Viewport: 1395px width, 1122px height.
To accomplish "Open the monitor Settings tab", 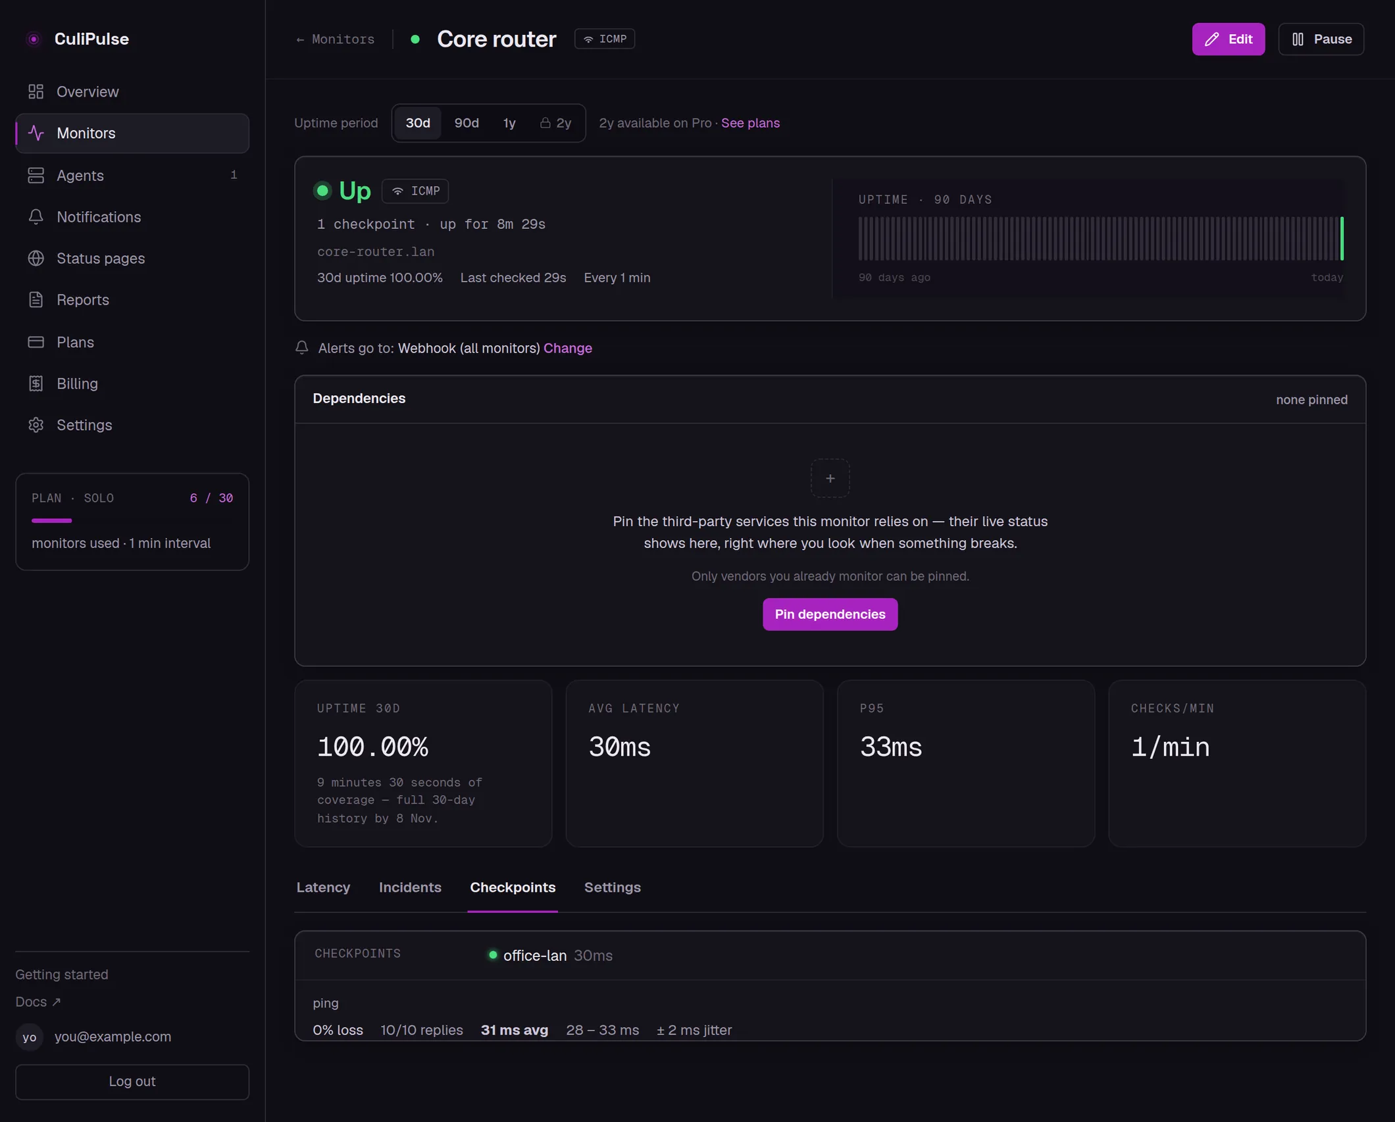I will point(613,887).
